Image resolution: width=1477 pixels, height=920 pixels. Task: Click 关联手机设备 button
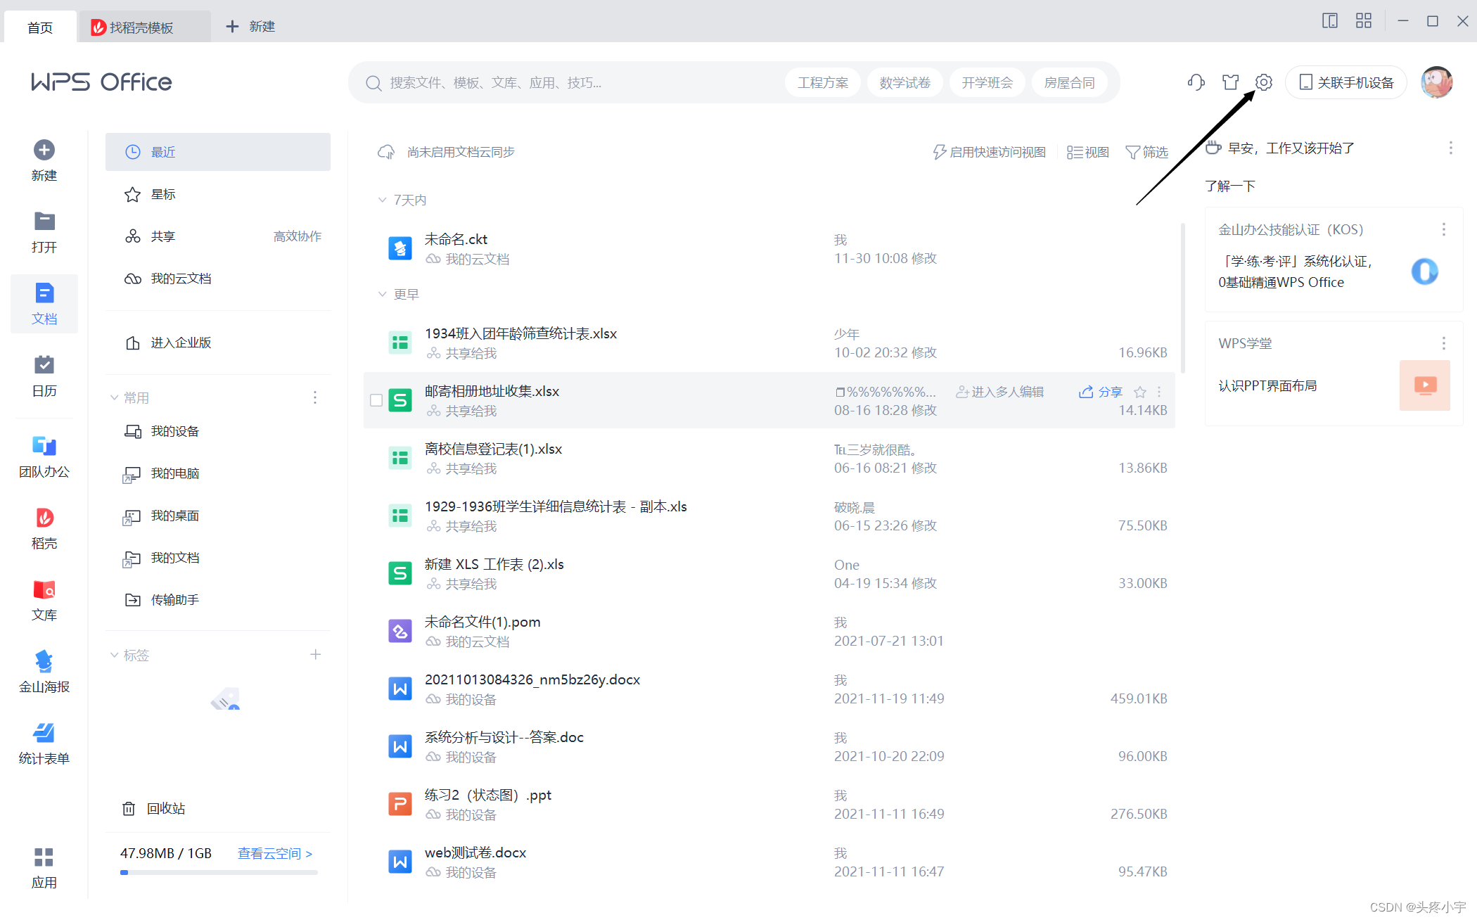pyautogui.click(x=1345, y=82)
